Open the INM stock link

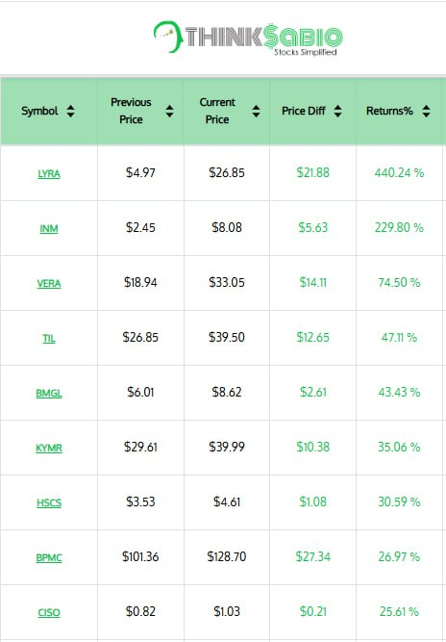[x=49, y=228]
